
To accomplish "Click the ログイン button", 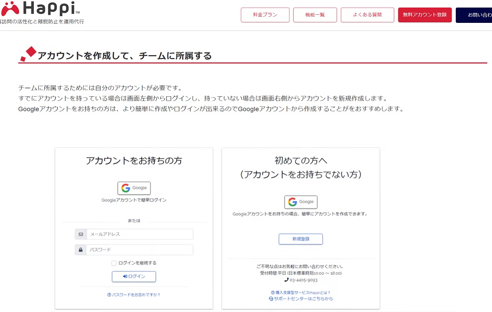I will point(134,277).
